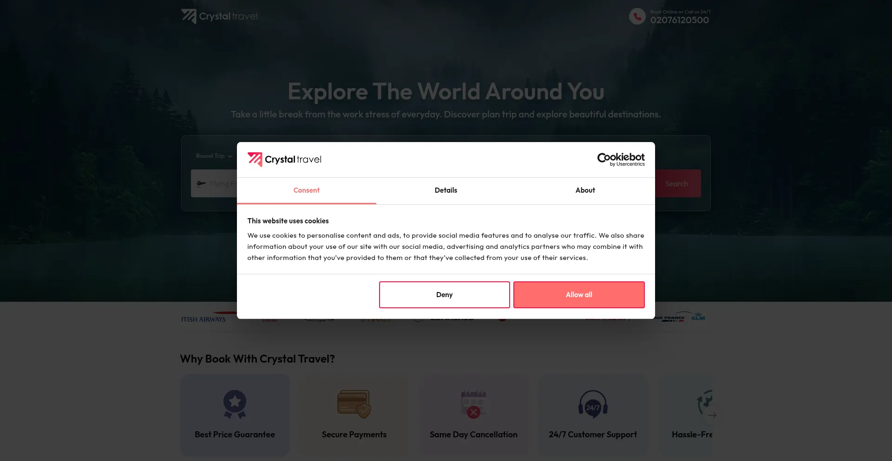Click the Flying From input field
The height and width of the screenshot is (461, 892).
point(214,183)
